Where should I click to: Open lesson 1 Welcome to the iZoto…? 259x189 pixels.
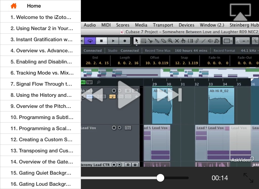[40, 17]
